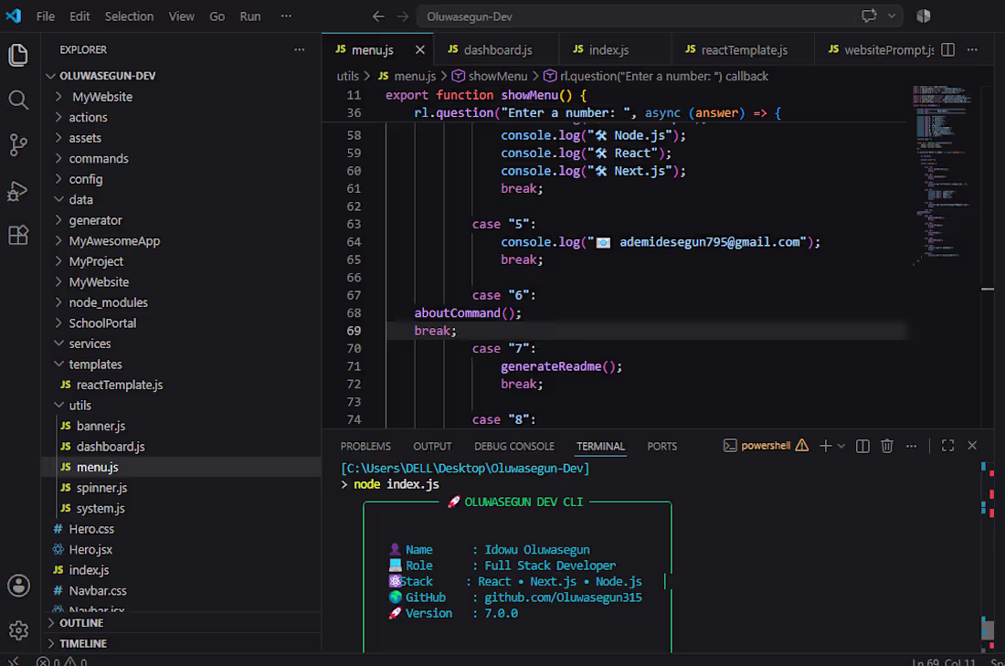
Task: Click the editor vertical scrollbar
Action: click(x=988, y=257)
